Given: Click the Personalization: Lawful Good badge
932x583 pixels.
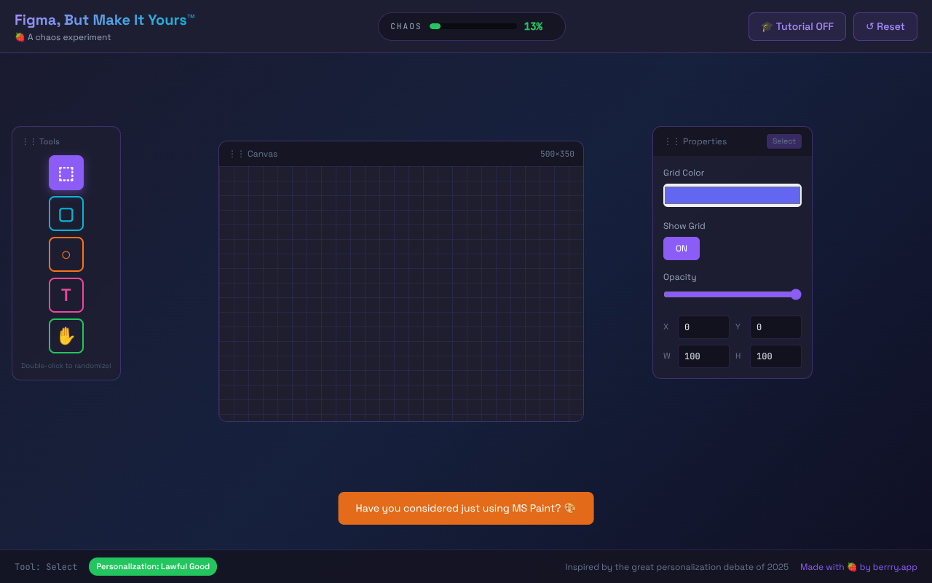Looking at the screenshot, I should (153, 566).
